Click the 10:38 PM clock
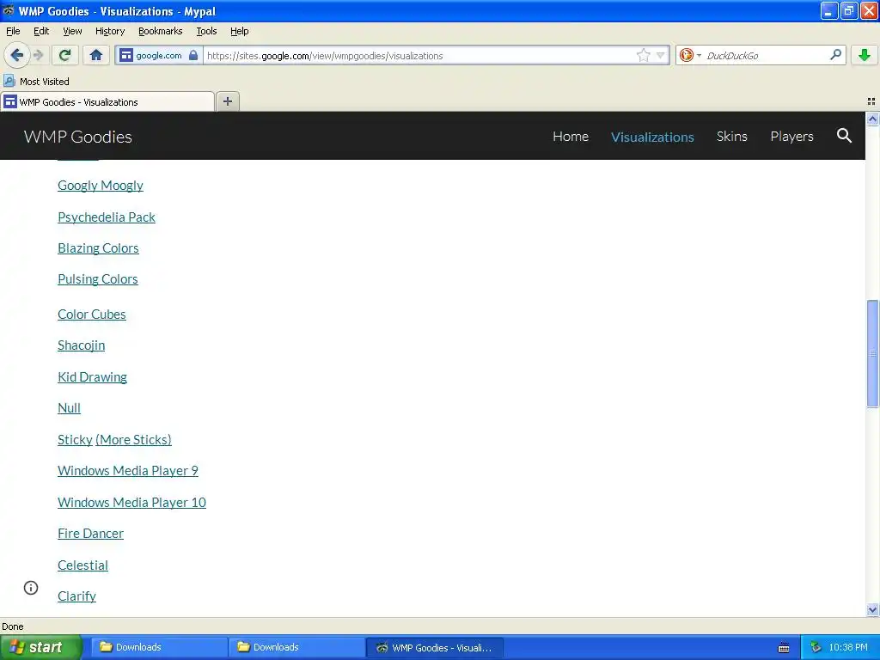880x660 pixels. [x=848, y=647]
